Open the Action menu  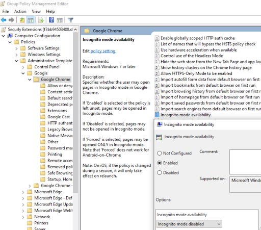pyautogui.click(x=20, y=11)
